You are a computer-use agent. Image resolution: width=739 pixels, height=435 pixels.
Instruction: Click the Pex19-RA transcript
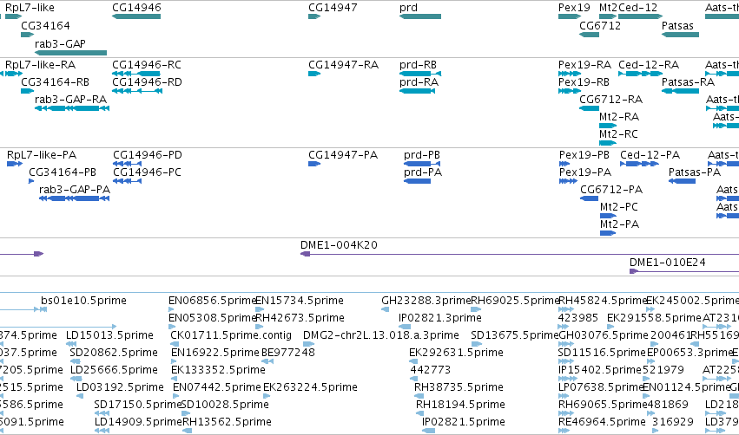point(570,74)
